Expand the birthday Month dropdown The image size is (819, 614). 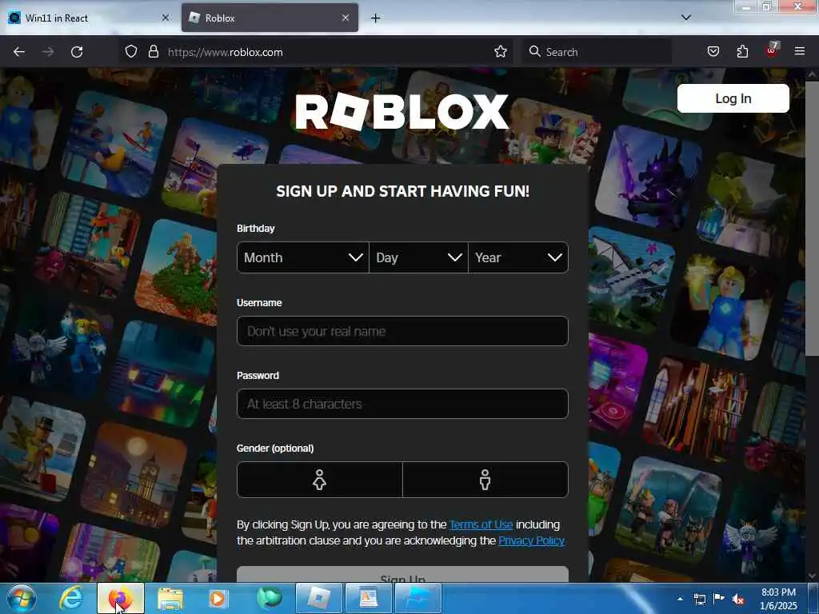tap(303, 257)
